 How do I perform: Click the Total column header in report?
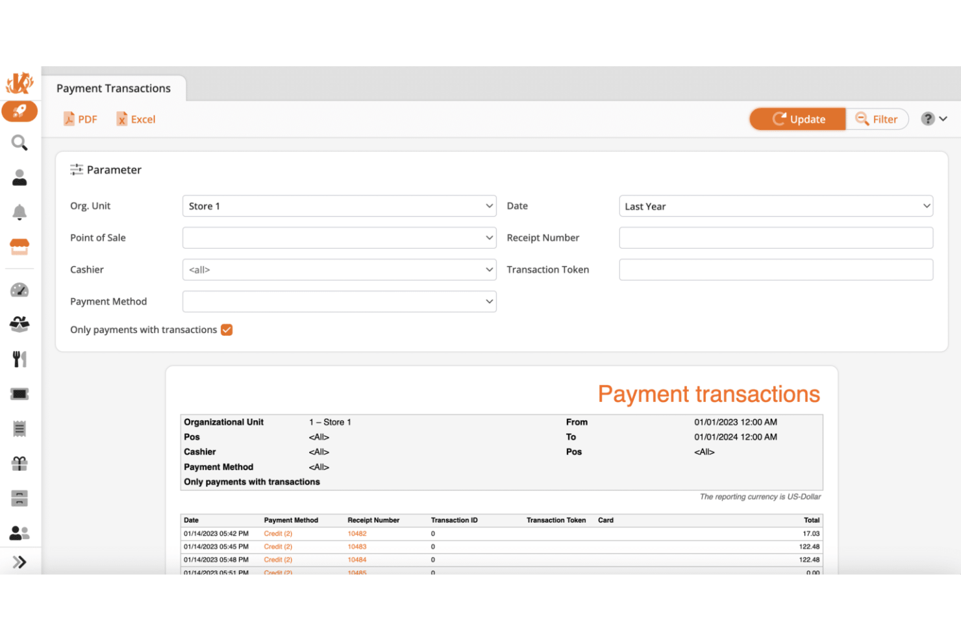[x=812, y=520]
